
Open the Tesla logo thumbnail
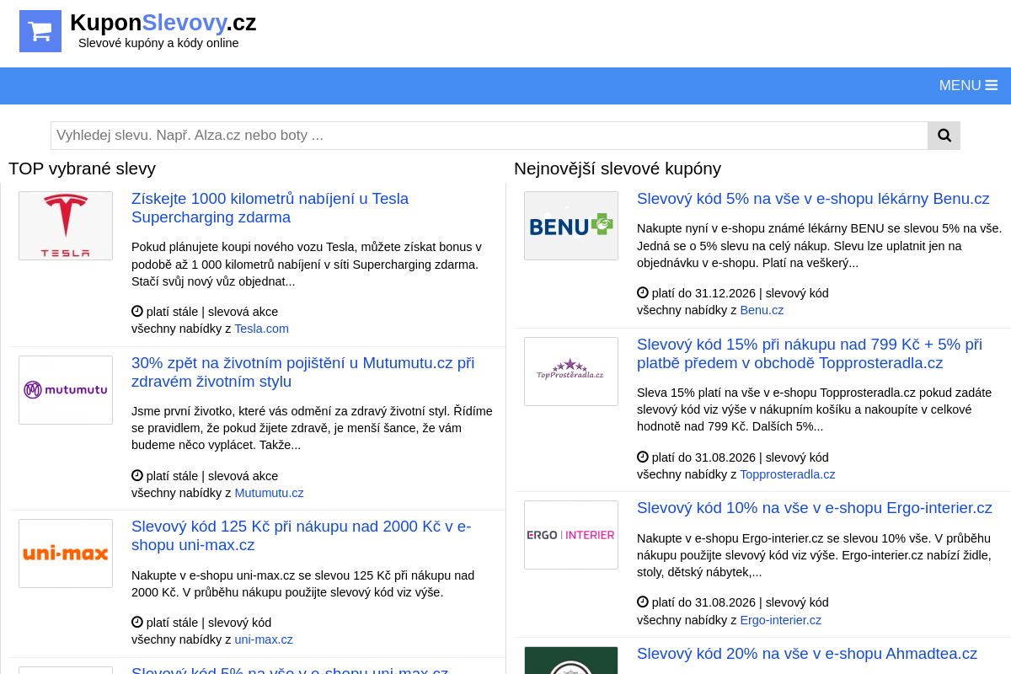point(66,226)
